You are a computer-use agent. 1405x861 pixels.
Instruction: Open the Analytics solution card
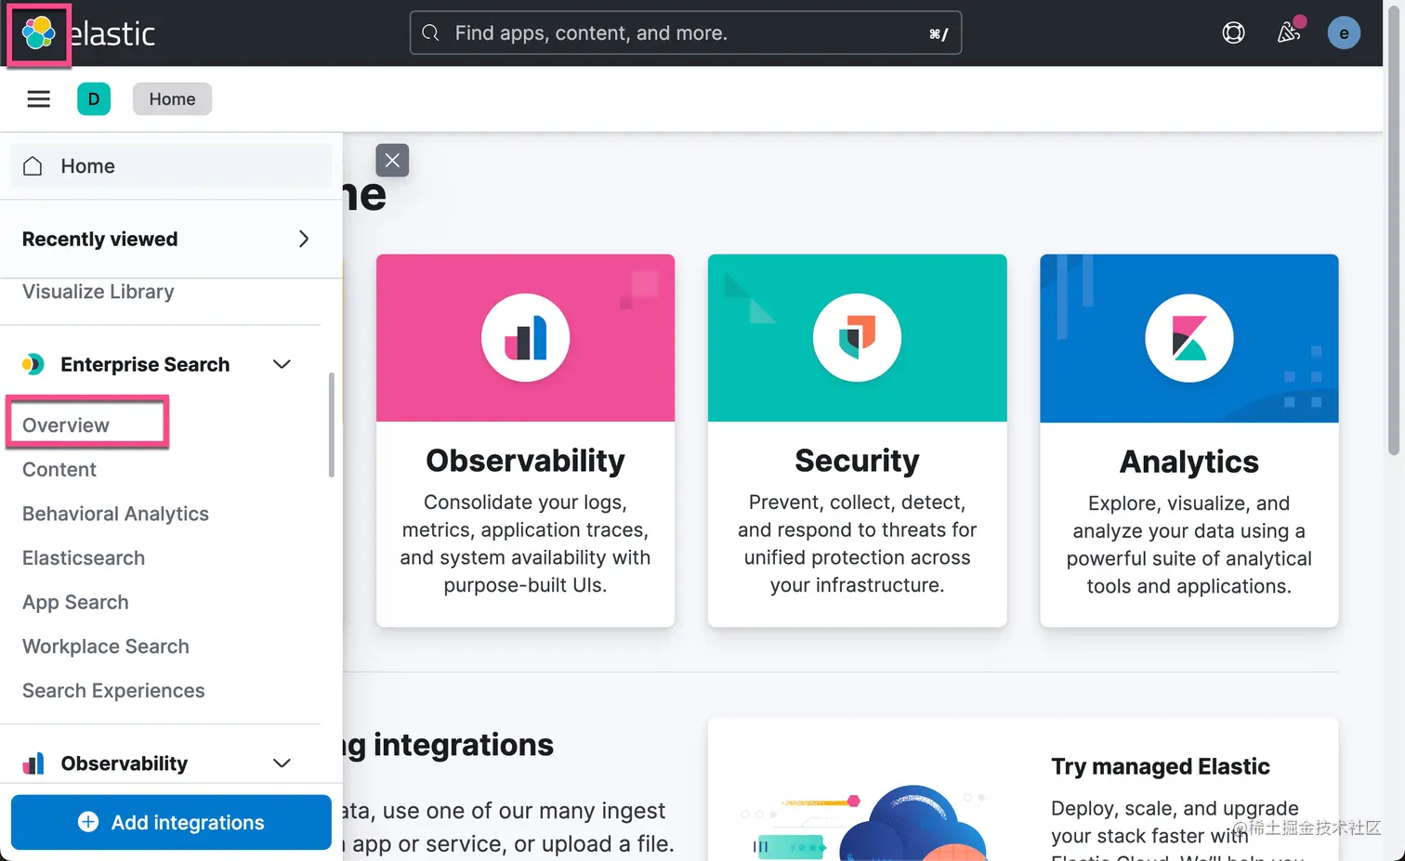point(1189,440)
